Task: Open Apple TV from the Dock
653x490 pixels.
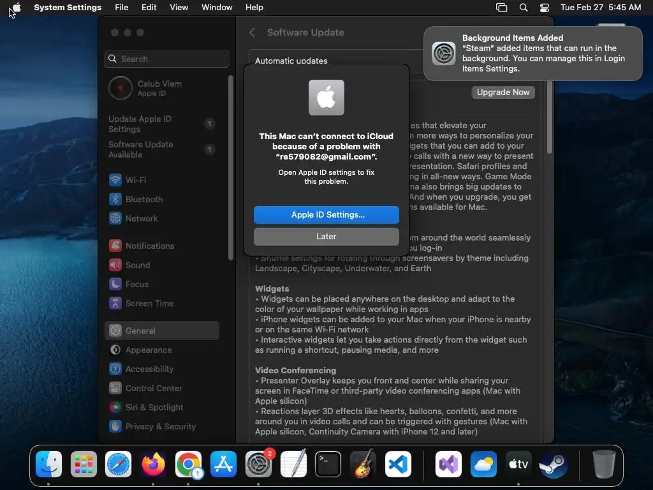Action: (x=518, y=464)
